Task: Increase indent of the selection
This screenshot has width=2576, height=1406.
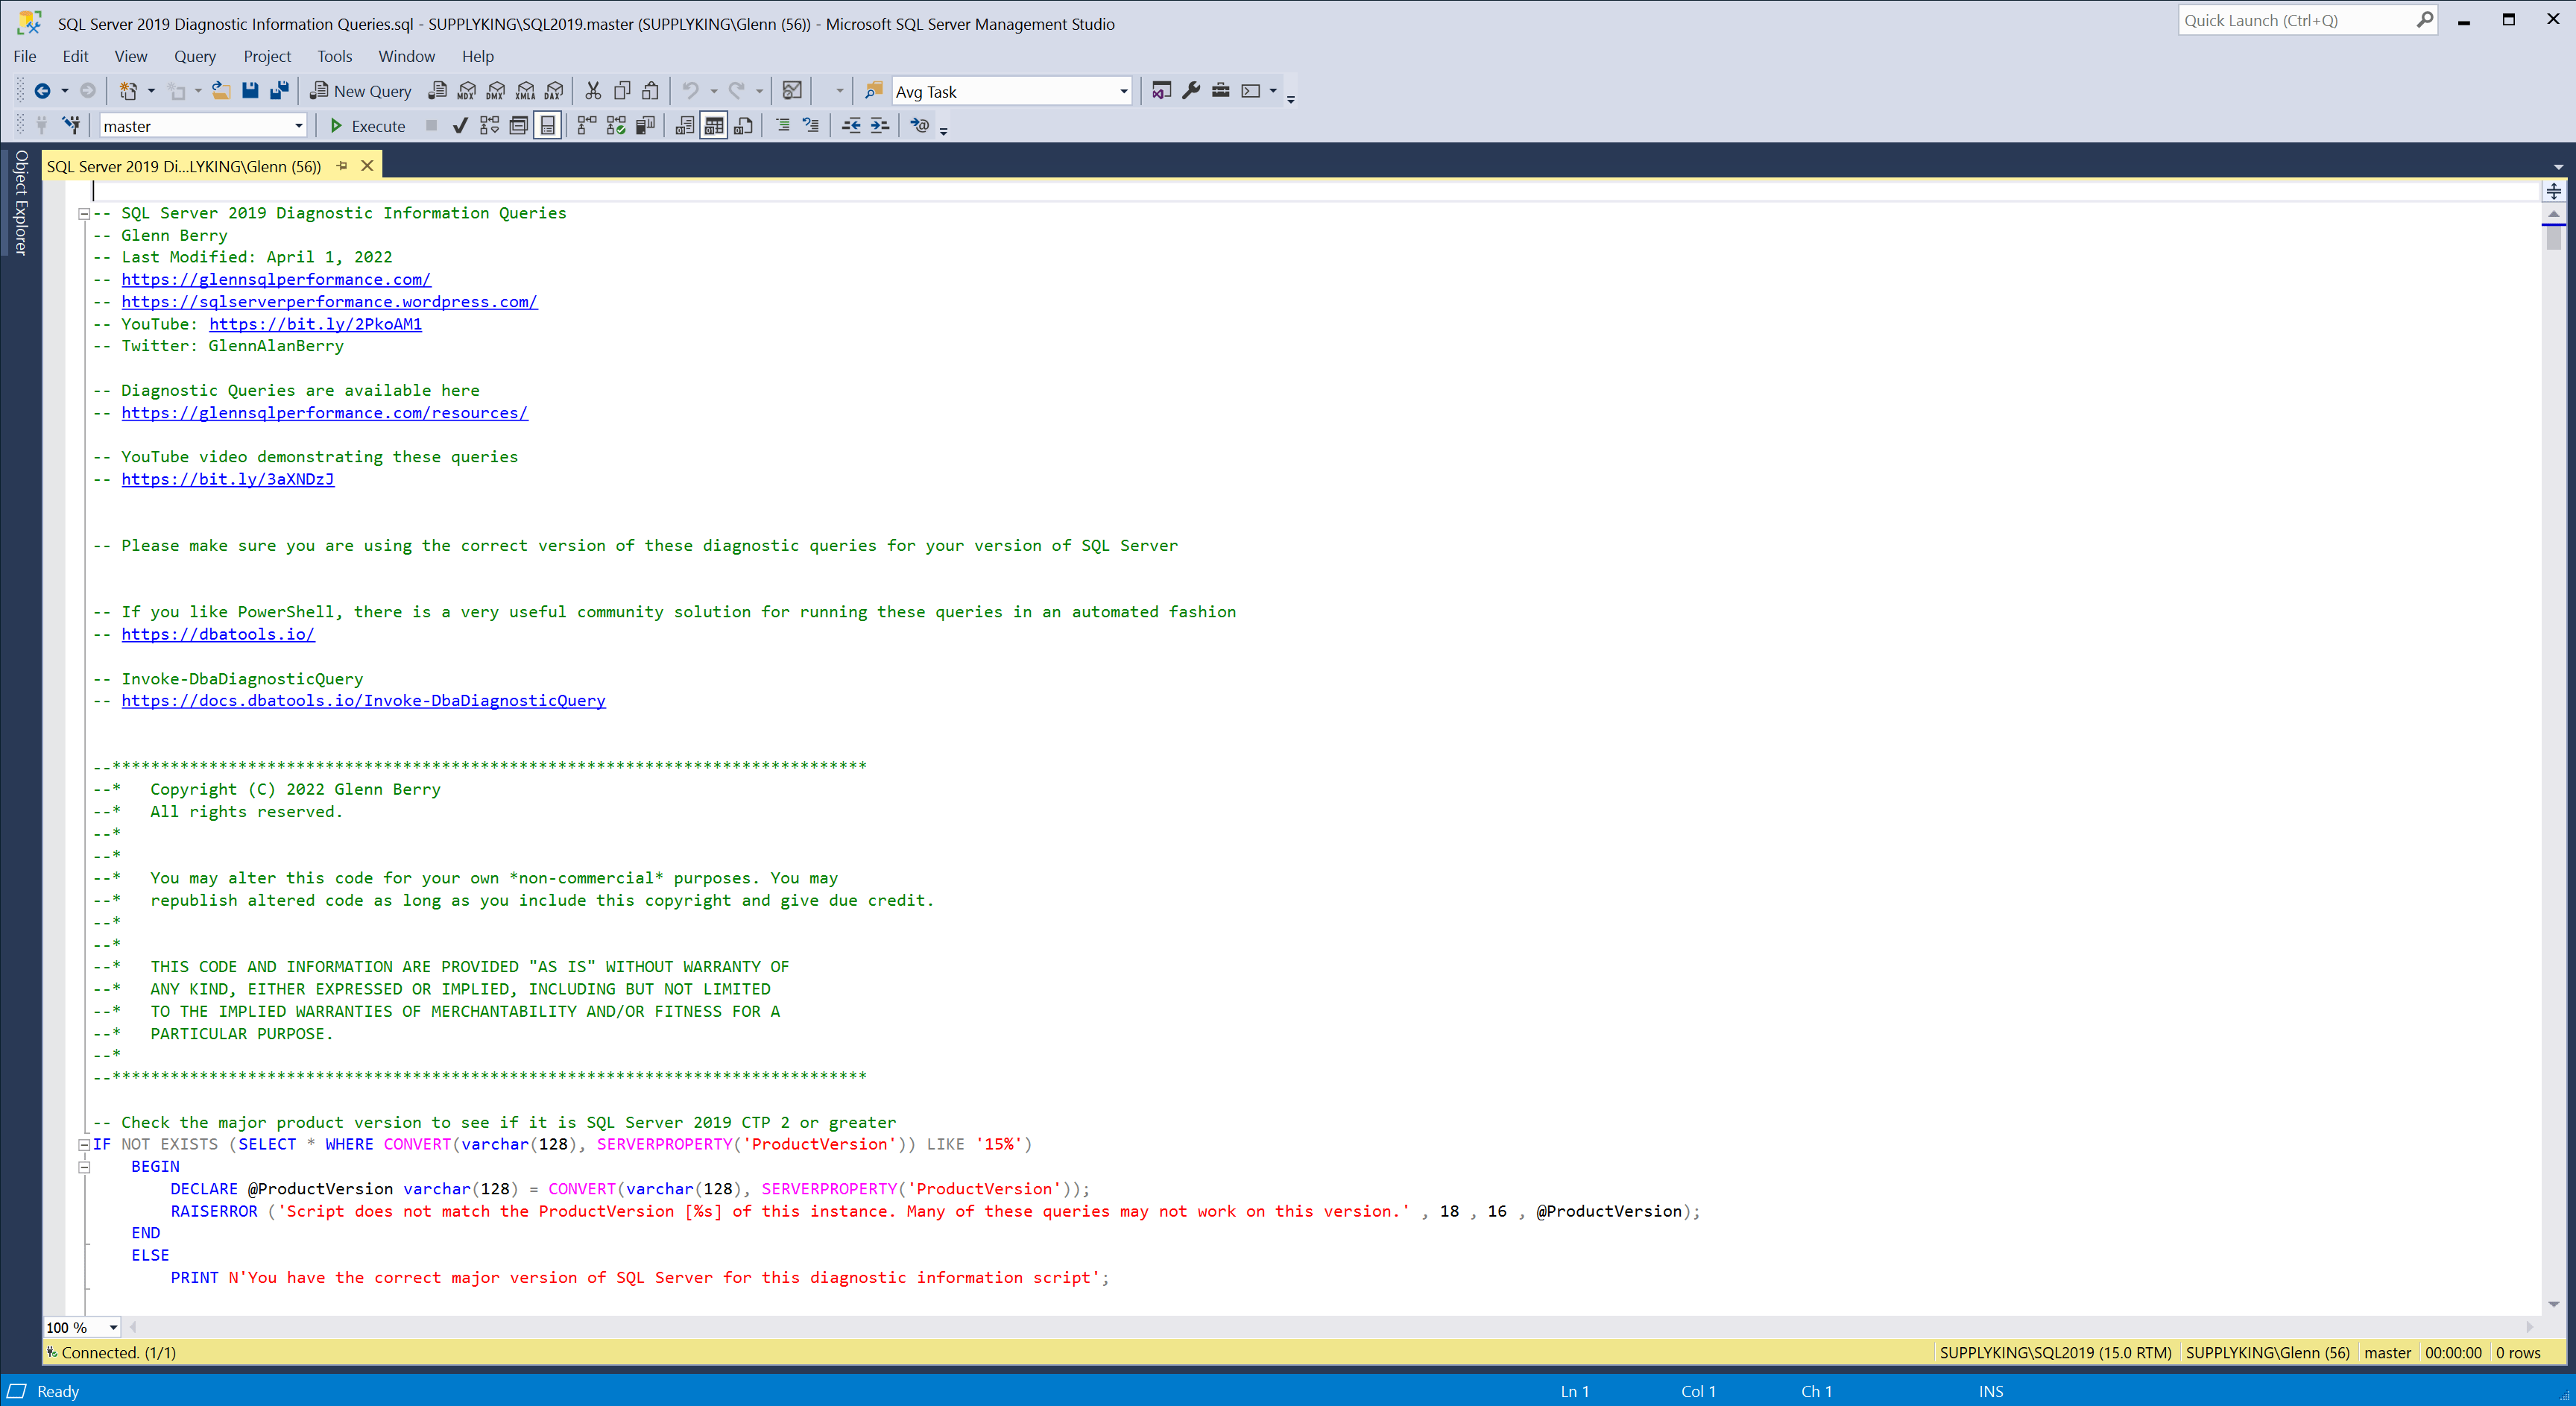Action: (880, 126)
